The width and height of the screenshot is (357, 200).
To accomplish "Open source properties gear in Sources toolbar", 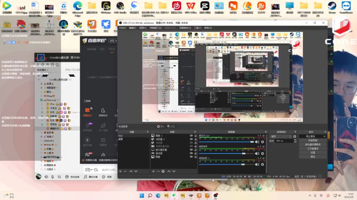I will pos(163,172).
